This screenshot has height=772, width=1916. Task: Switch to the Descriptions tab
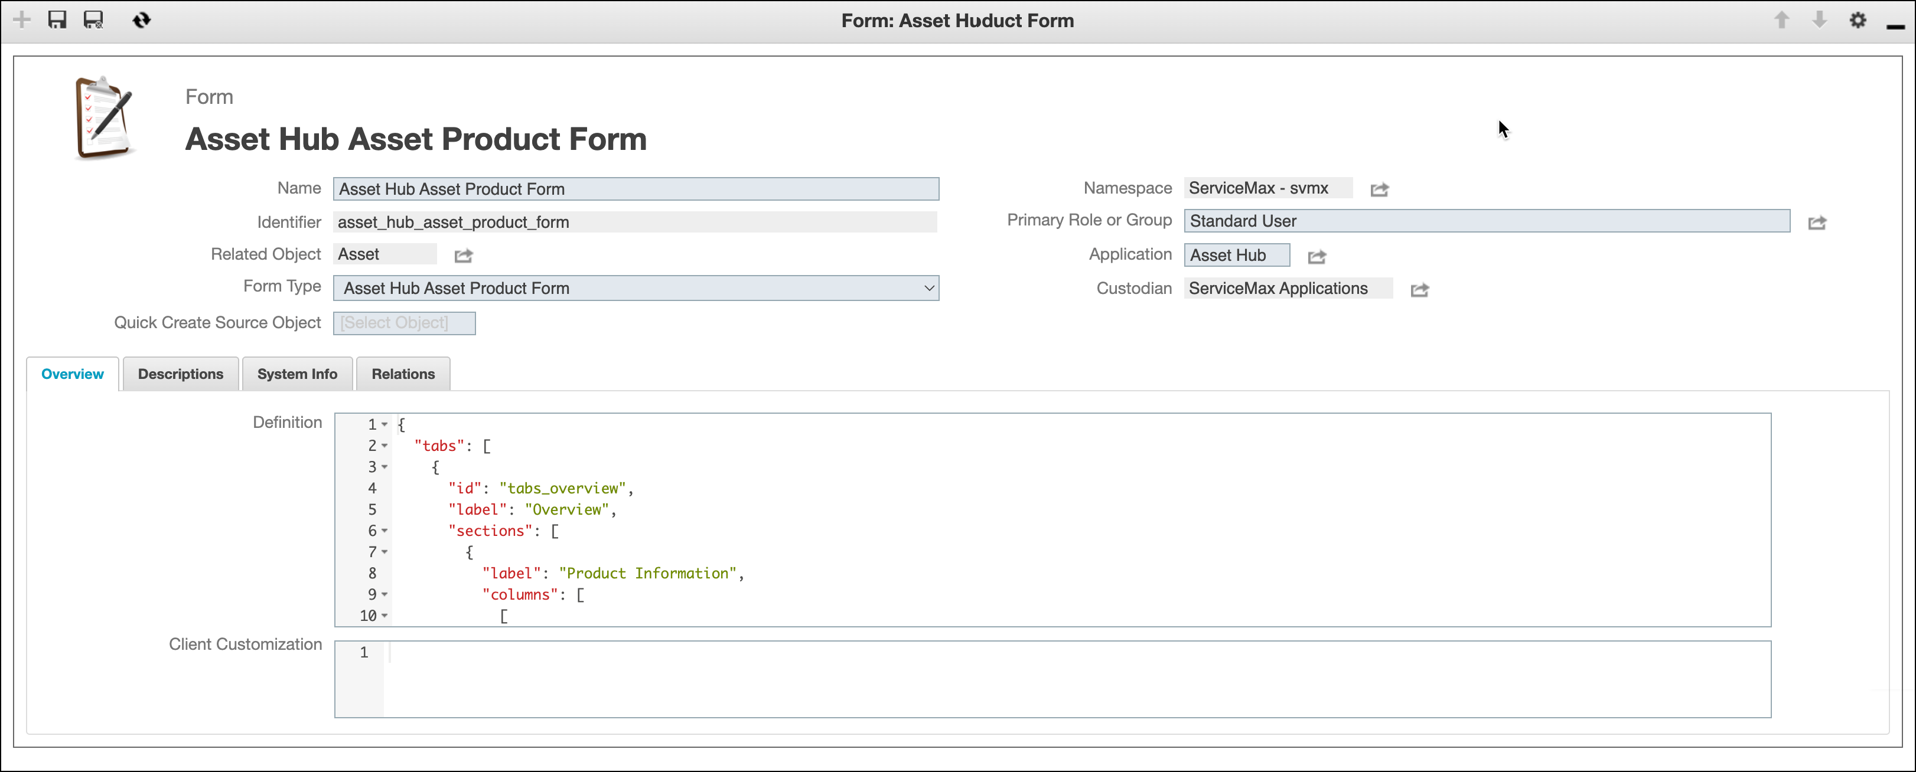point(180,374)
